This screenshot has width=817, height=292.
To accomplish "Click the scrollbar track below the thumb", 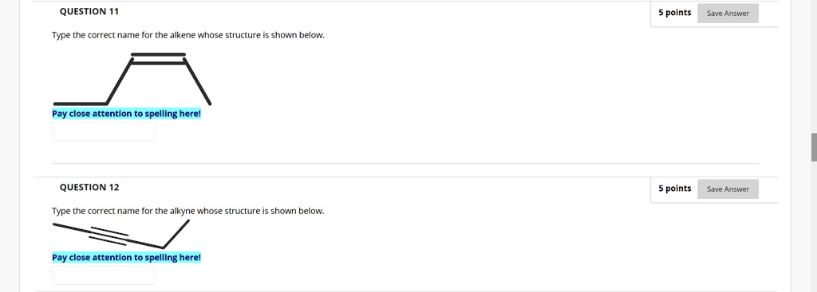I will tap(814, 227).
